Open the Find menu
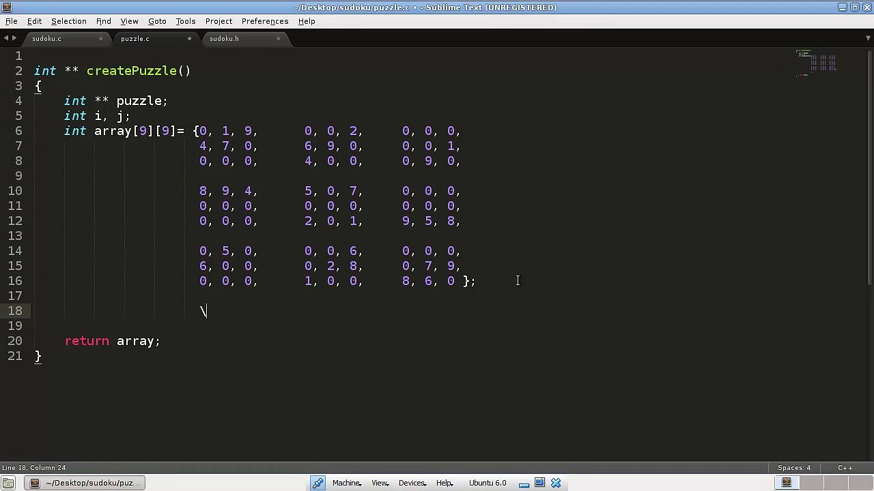This screenshot has height=491, width=874. (103, 21)
